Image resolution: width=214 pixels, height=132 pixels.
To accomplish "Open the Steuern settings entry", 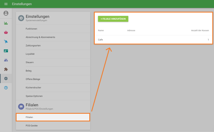I will click(30, 62).
